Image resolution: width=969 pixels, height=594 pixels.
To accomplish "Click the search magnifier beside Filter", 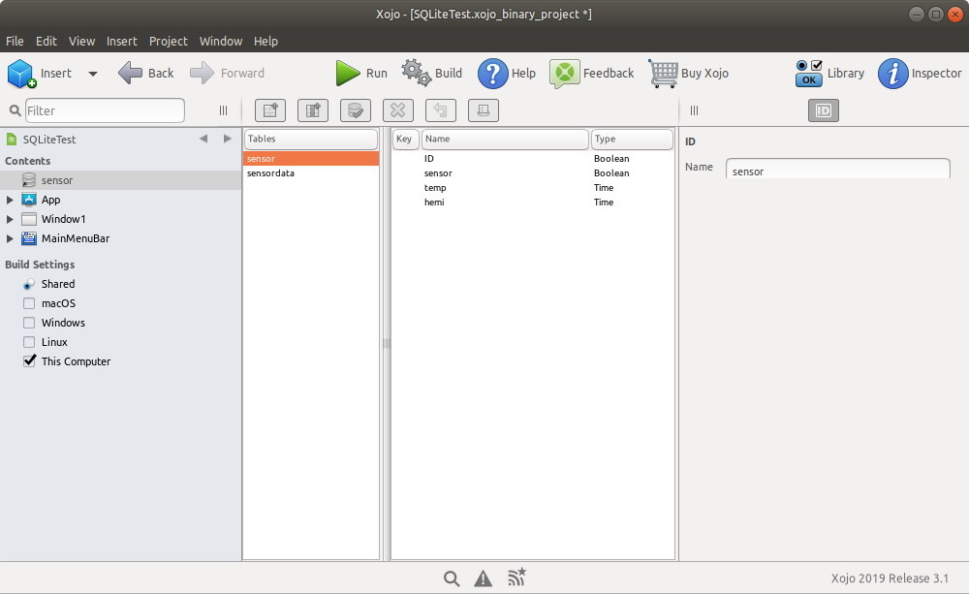I will click(16, 110).
